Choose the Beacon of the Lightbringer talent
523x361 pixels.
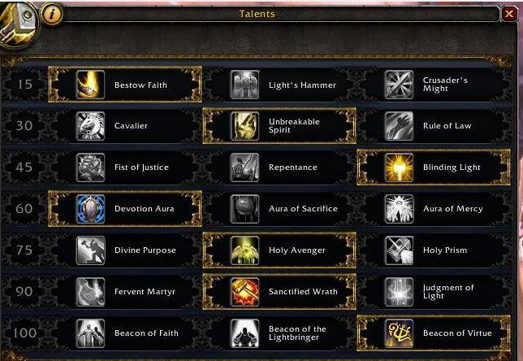[279, 333]
